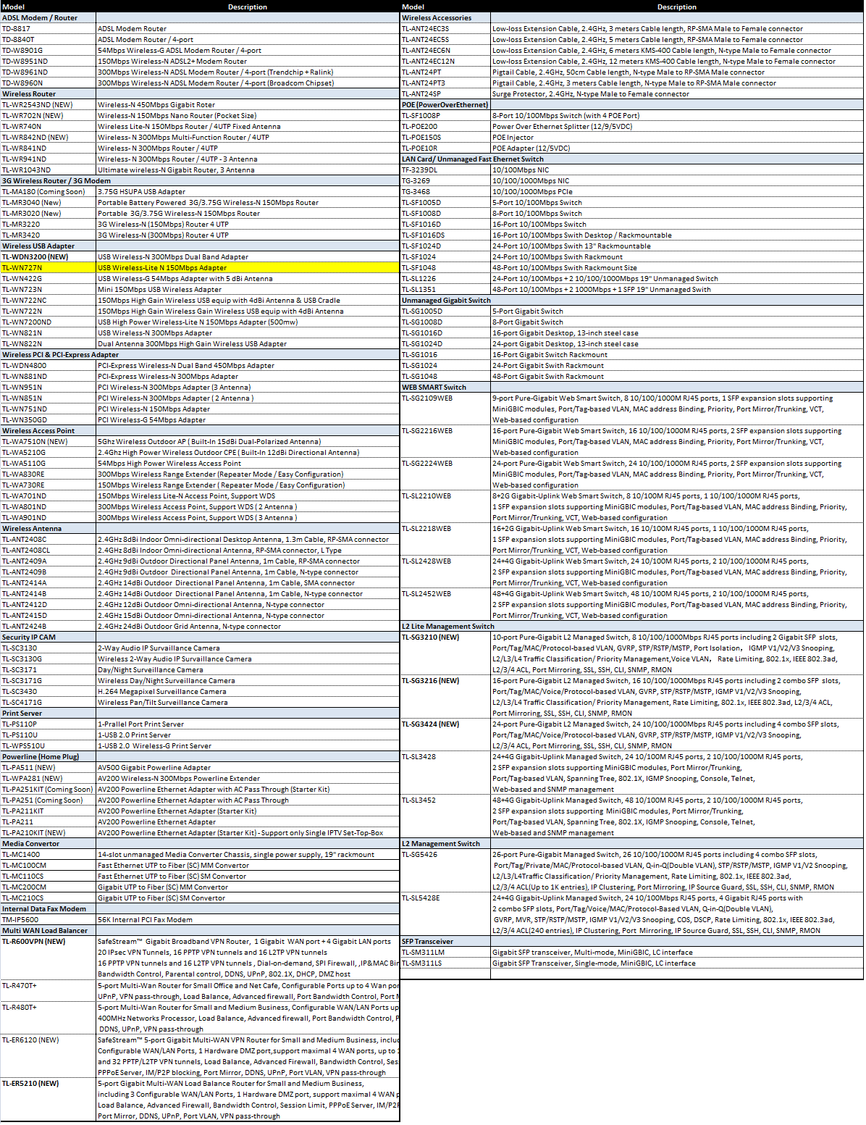The image size is (866, 1125).
Task: Click the highlighted TL-WN727N cell
Action: point(48,268)
